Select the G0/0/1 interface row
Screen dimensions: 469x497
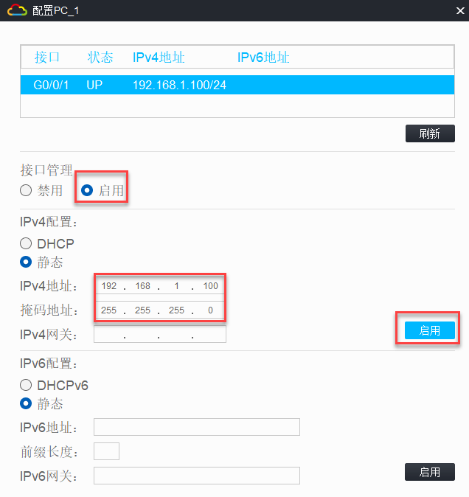pyautogui.click(x=237, y=85)
